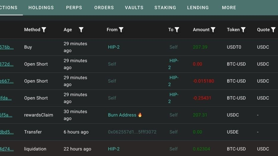Switch to the HOLDINGS tab
278x156 pixels.
41,8
